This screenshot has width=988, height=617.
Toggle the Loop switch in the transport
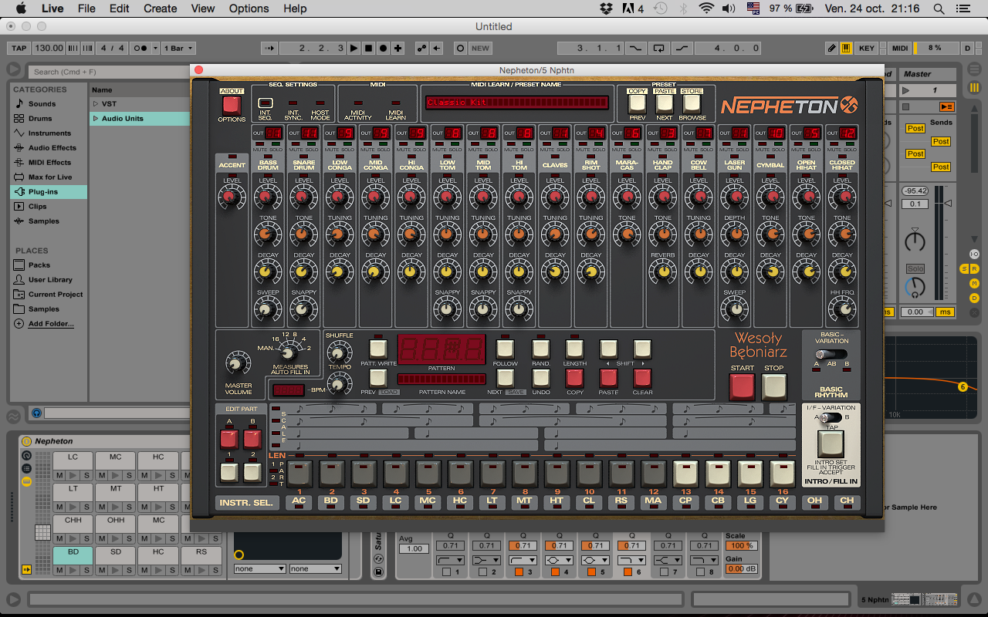[x=658, y=48]
